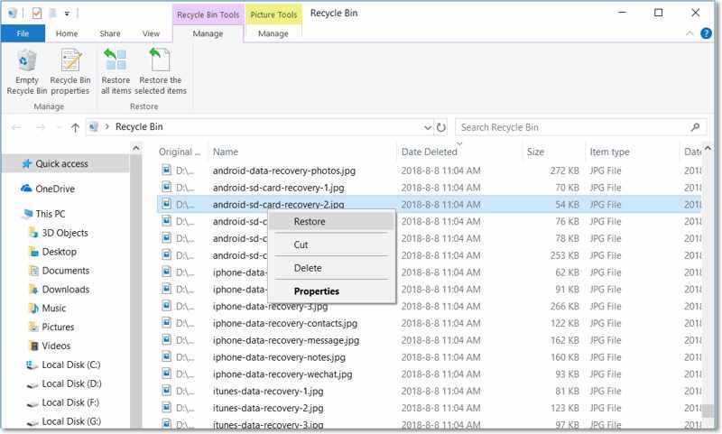Collapse the ribbon with the chevron
The width and height of the screenshot is (722, 434).
(x=690, y=33)
